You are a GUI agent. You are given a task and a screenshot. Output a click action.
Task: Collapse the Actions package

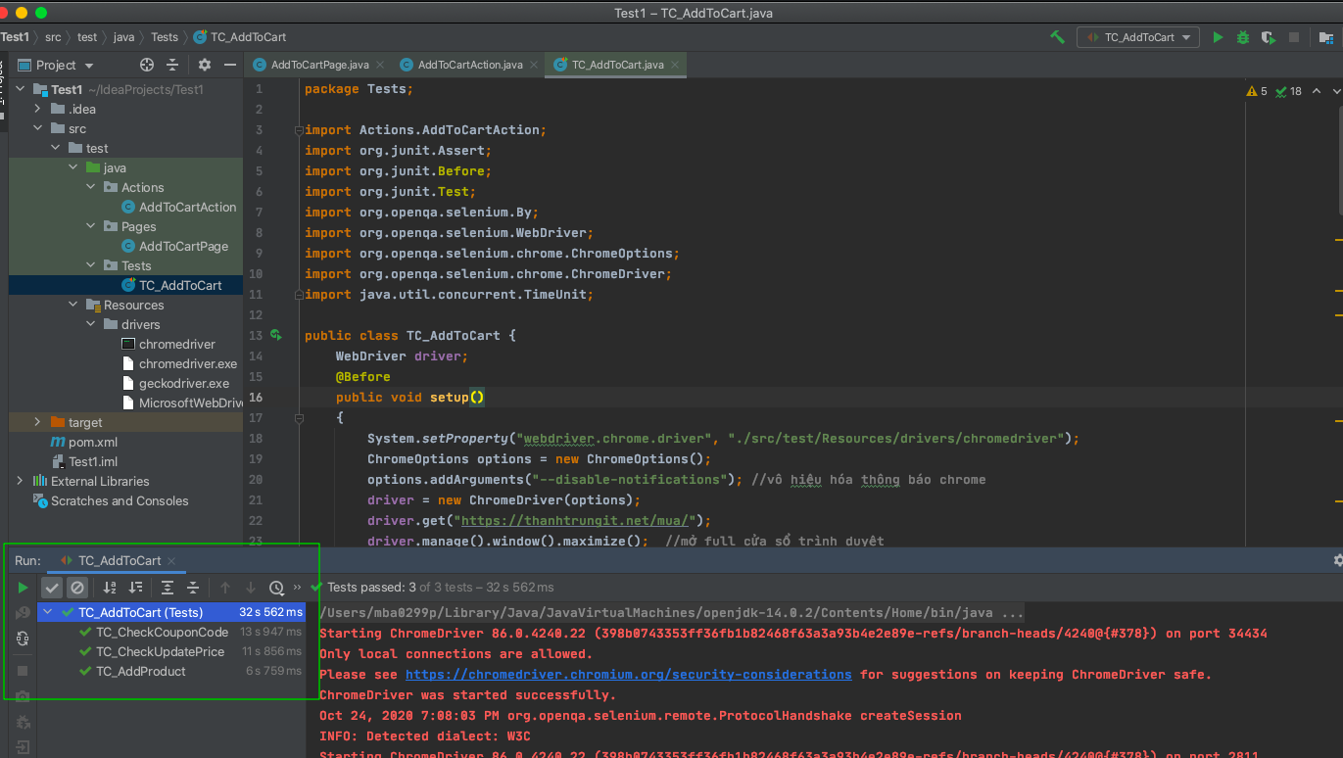click(91, 187)
